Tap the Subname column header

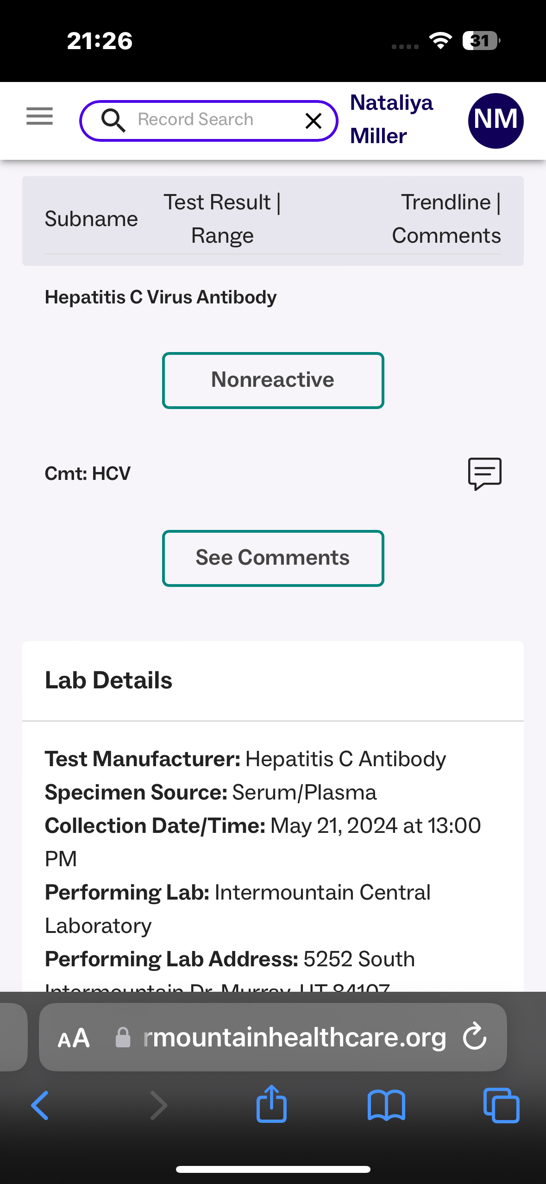[91, 219]
